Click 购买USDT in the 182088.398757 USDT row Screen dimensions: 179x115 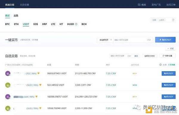coord(169,97)
